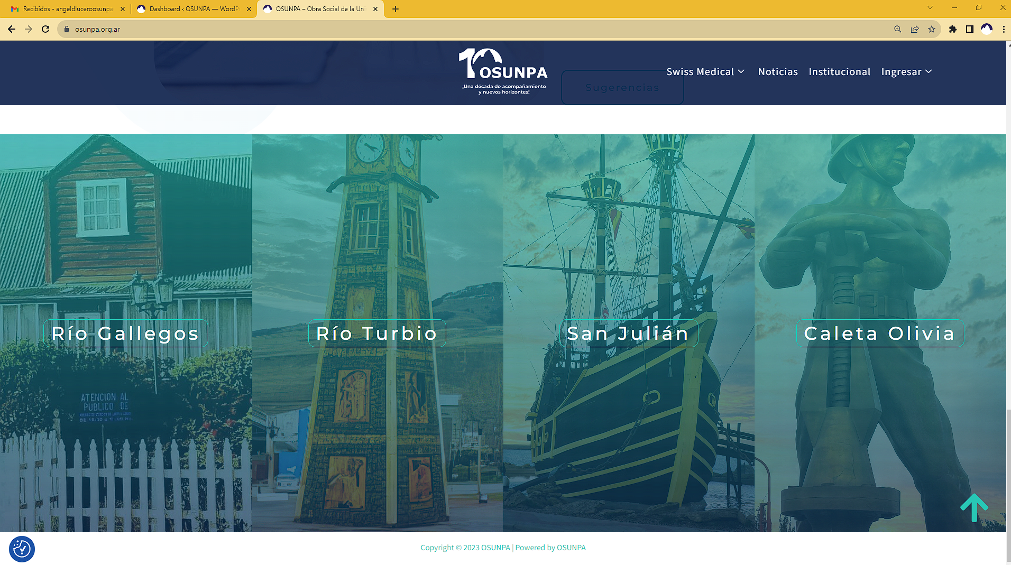Minimize the browser window

(954, 7)
